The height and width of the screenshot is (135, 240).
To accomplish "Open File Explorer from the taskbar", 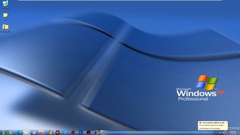I will tap(27, 132).
